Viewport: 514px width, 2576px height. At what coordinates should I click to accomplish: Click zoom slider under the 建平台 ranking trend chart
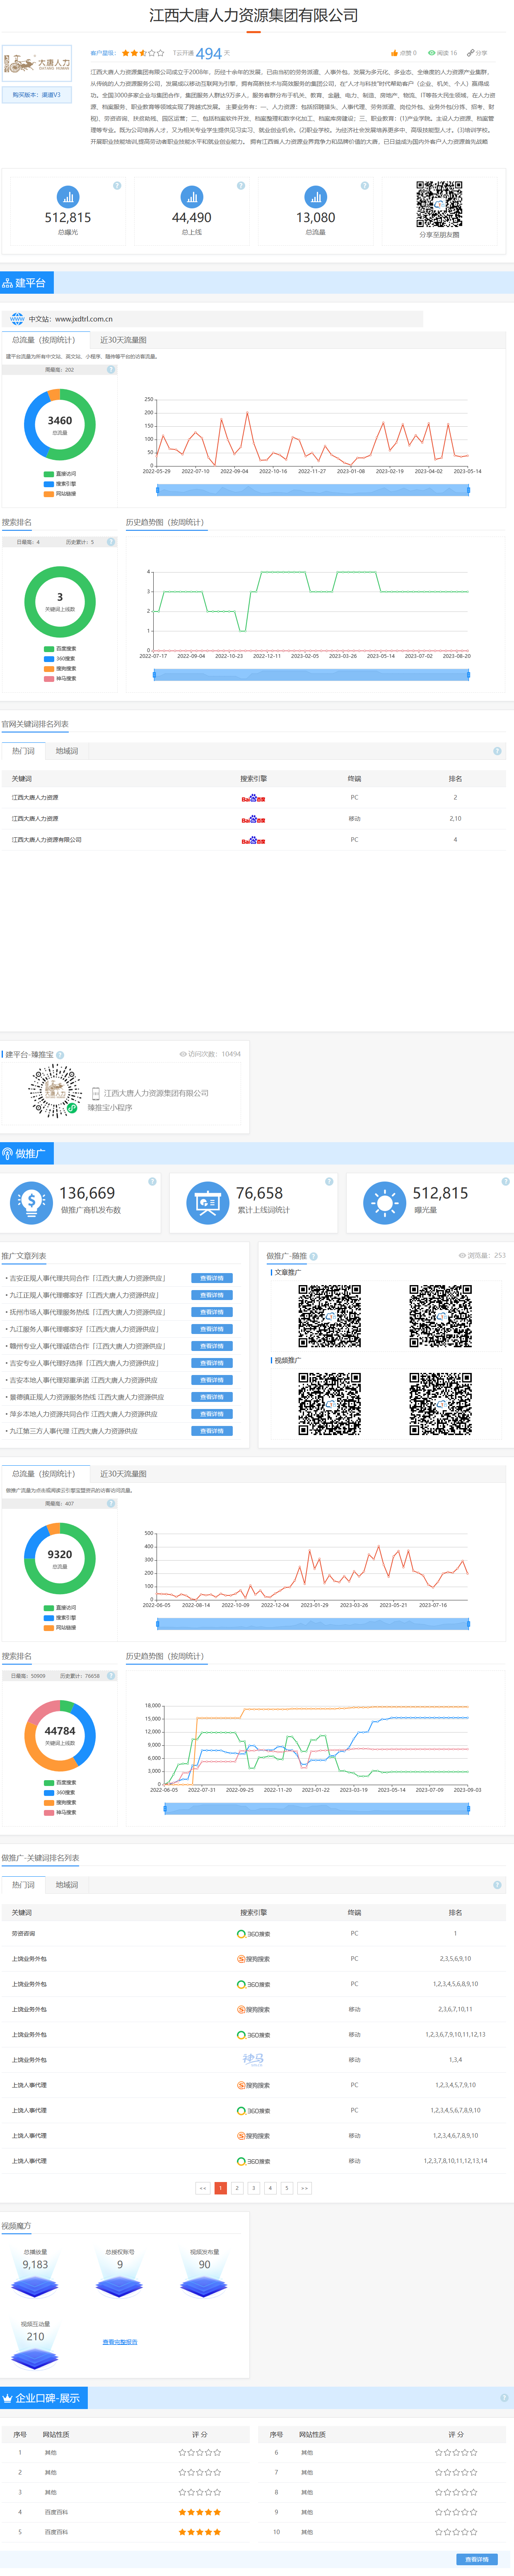tap(311, 675)
